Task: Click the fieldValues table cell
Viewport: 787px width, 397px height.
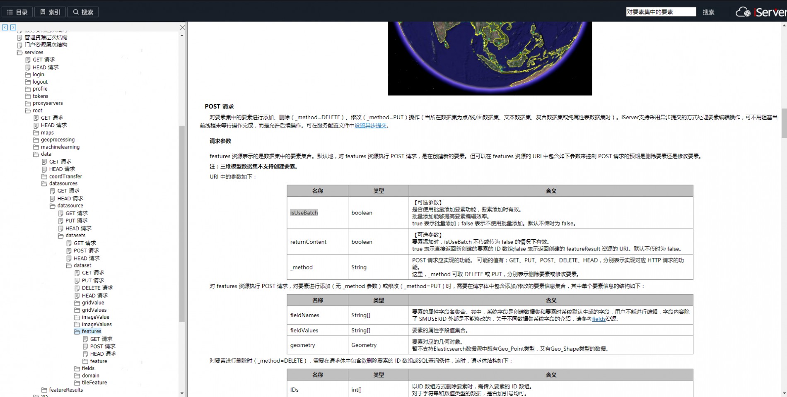Action: pyautogui.click(x=317, y=330)
